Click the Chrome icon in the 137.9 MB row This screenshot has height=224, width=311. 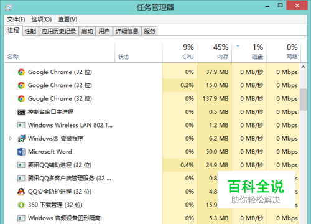coord(21,99)
